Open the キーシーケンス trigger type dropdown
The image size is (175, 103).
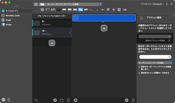pyautogui.click(x=71, y=4)
